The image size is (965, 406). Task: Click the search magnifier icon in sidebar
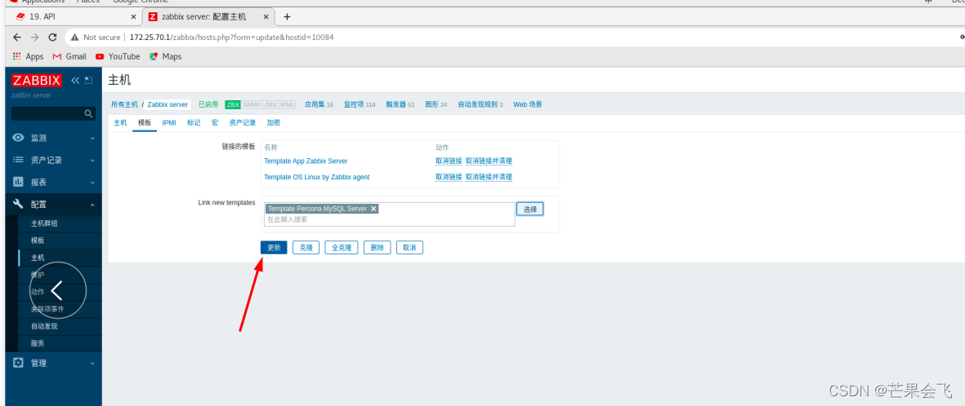point(88,113)
